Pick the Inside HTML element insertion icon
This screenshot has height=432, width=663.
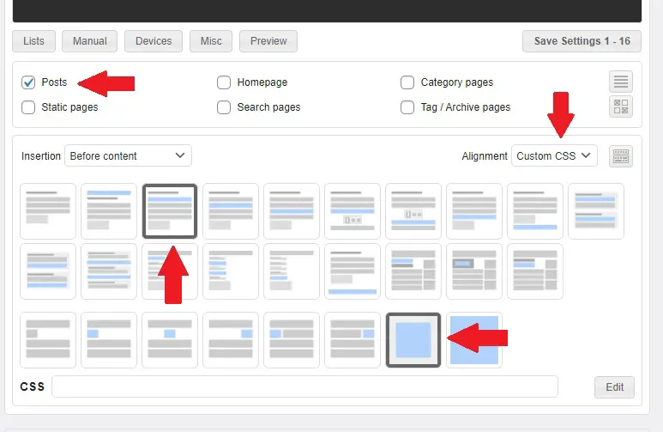pyautogui.click(x=474, y=271)
